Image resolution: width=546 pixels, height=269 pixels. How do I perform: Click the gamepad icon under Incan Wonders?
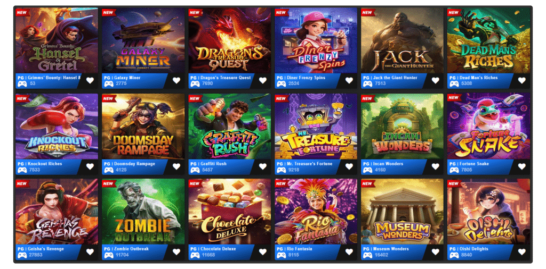tap(367, 170)
